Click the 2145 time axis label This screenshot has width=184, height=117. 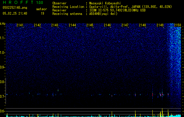pyautogui.click(x=90, y=25)
